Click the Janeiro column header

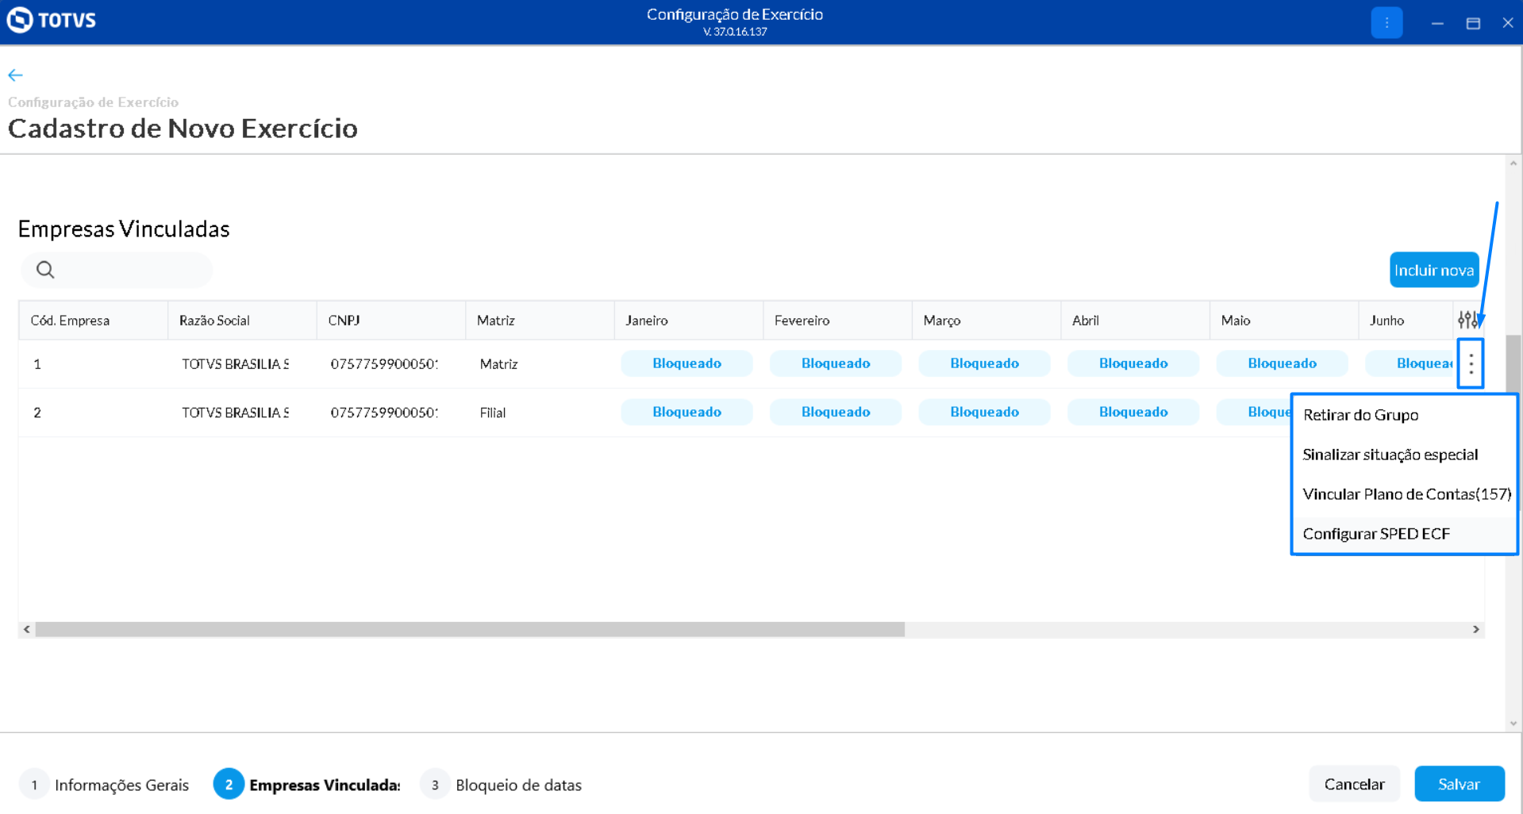tap(689, 321)
